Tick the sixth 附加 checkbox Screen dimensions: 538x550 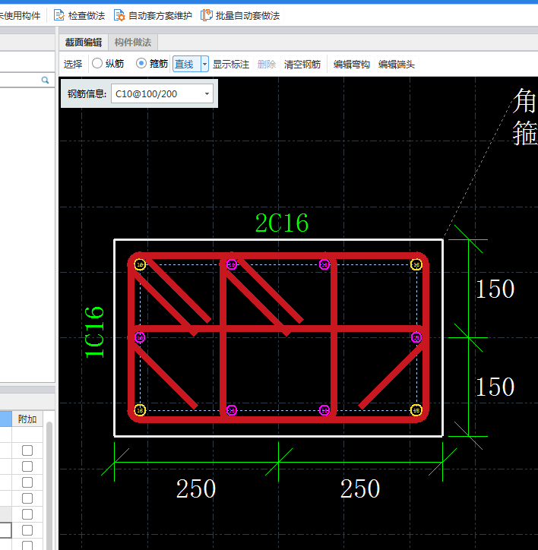(27, 530)
